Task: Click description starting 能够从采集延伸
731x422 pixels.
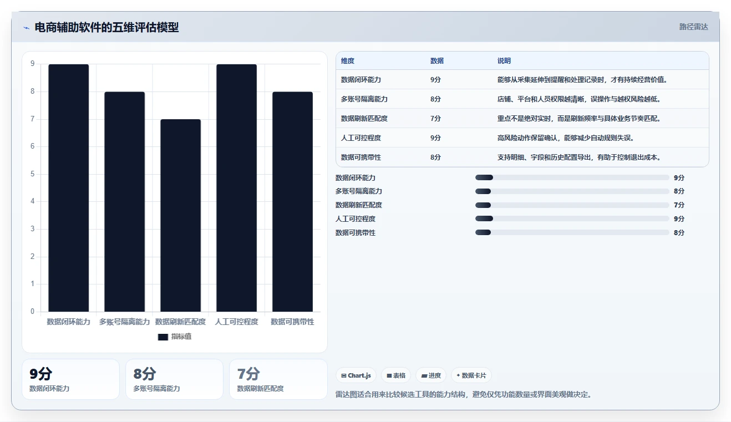Action: (582, 80)
